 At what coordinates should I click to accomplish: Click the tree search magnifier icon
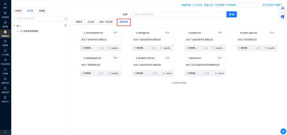coord(66,18)
